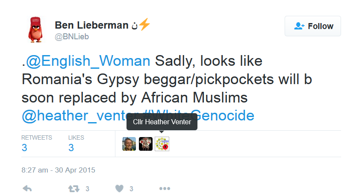Click the reply arrow icon
Image resolution: width=362 pixels, height=196 pixels.
pos(27,188)
